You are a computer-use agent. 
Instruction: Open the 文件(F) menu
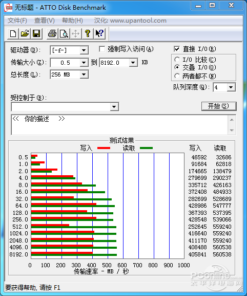(x=17, y=21)
